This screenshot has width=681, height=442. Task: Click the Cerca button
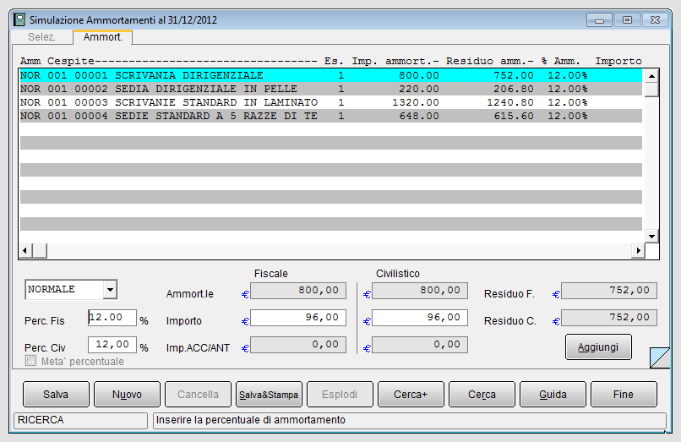pos(482,394)
